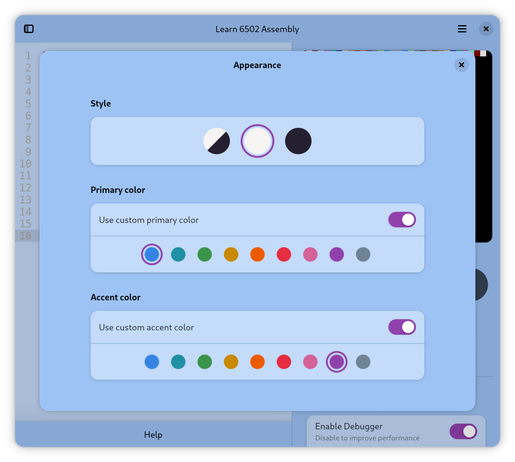515x462 pixels.
Task: Choose teal accent color swatch
Action: click(178, 362)
